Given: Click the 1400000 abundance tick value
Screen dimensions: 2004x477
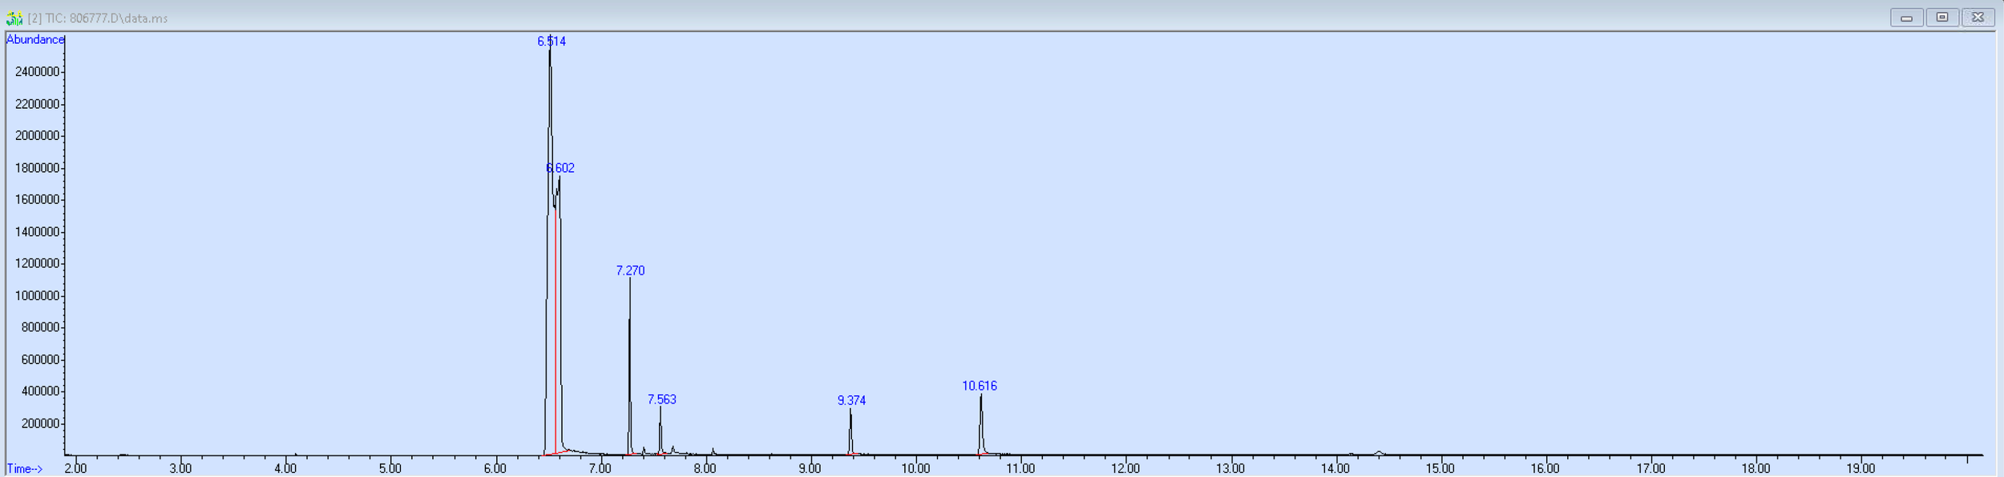Looking at the screenshot, I should pyautogui.click(x=37, y=232).
